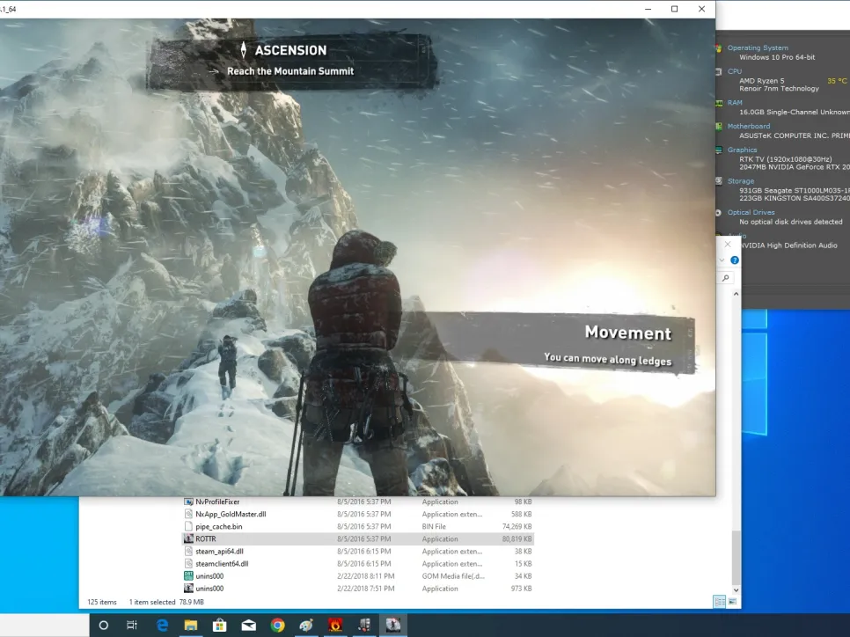This screenshot has height=637, width=850.
Task: Open Optical Drives section link in Speccy
Action: 751,213
